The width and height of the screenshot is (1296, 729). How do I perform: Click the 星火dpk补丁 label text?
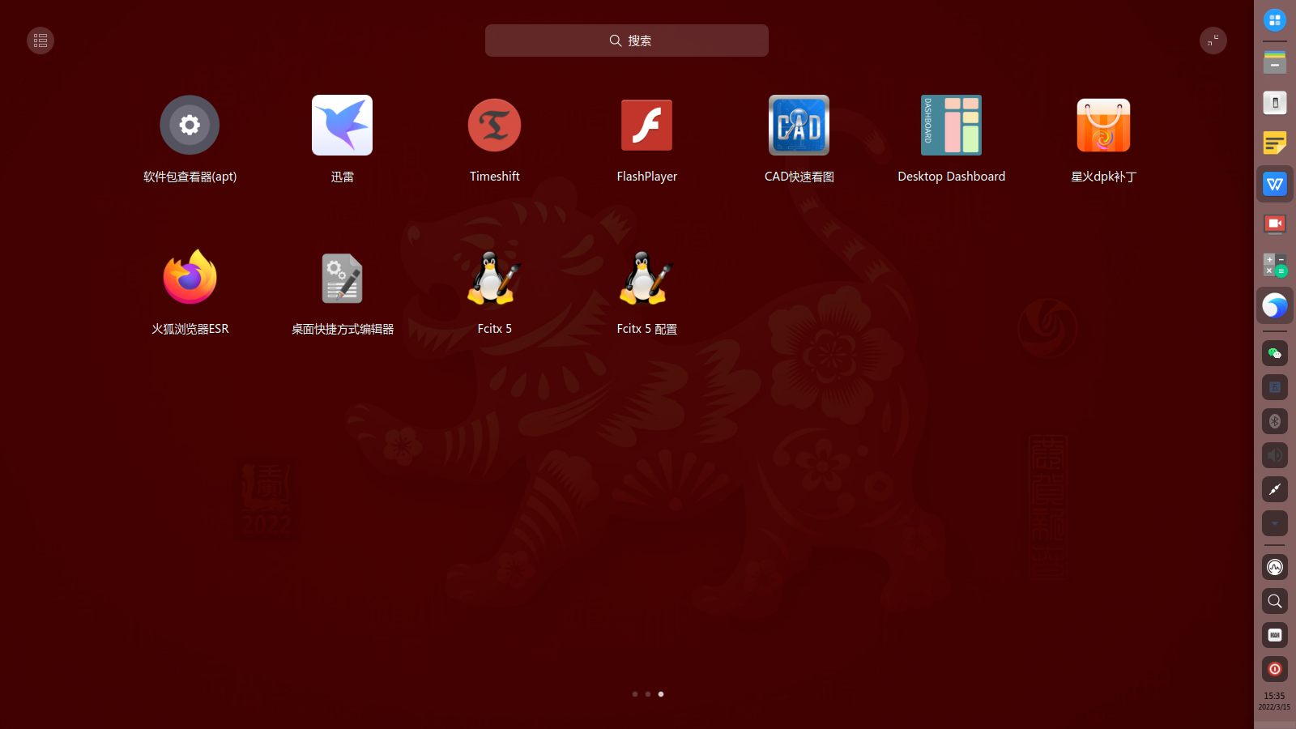[x=1103, y=177]
